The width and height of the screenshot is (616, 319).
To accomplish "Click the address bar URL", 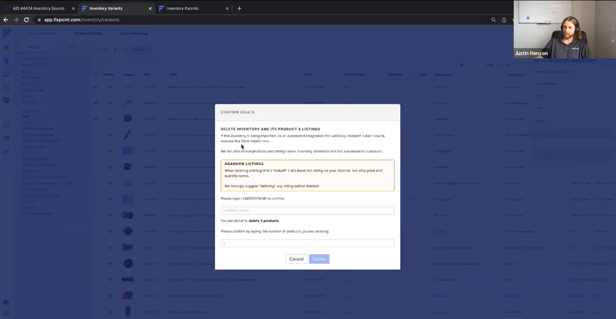I will (x=82, y=20).
